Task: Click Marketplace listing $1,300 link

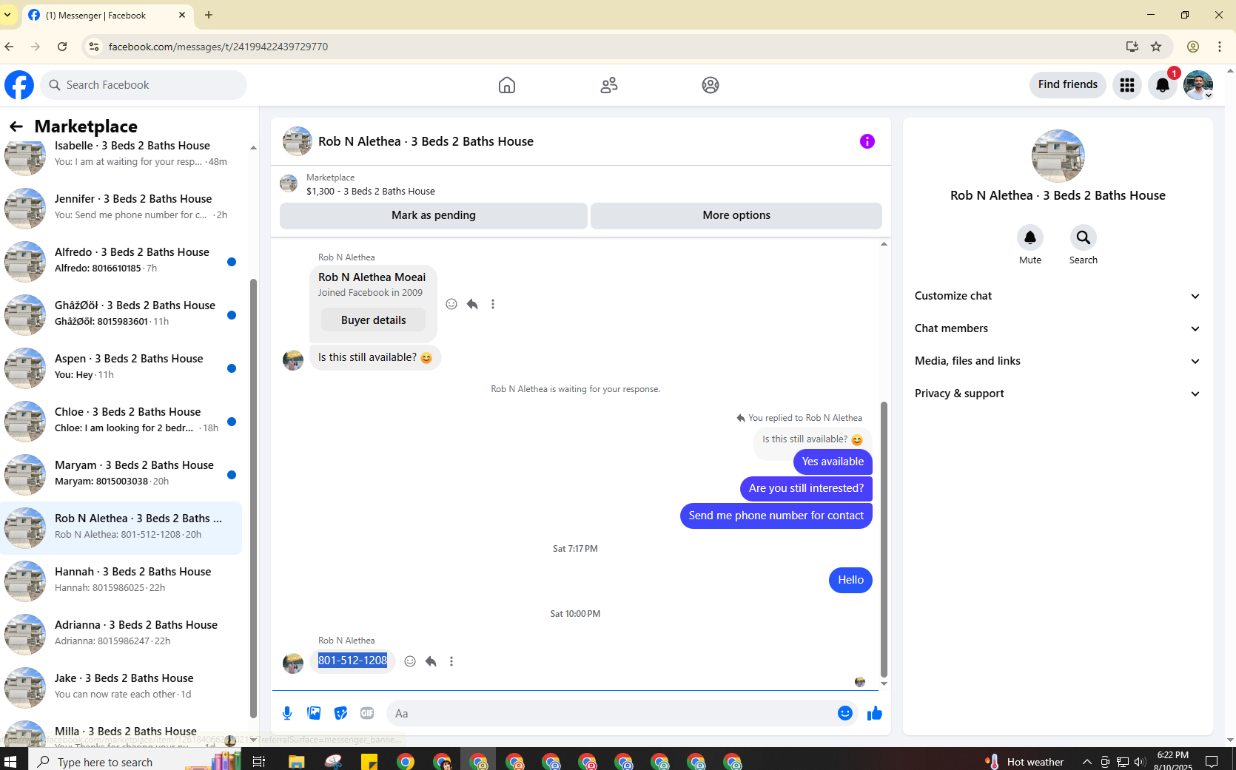Action: [x=371, y=192]
